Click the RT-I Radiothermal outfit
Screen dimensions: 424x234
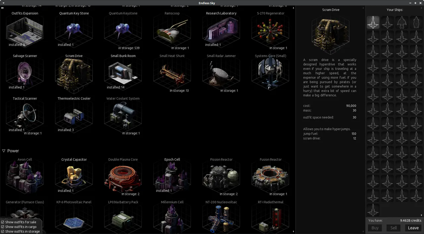271,217
